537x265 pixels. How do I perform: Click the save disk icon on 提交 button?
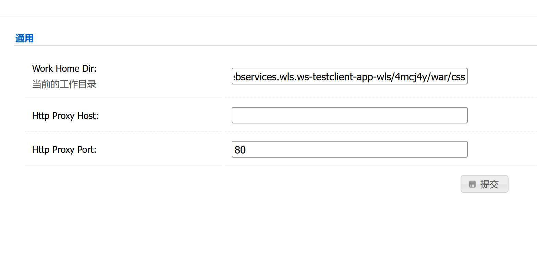pos(472,184)
